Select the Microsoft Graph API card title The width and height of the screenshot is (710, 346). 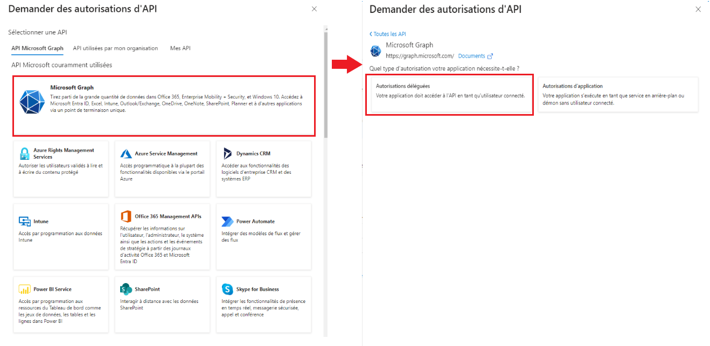pos(72,87)
